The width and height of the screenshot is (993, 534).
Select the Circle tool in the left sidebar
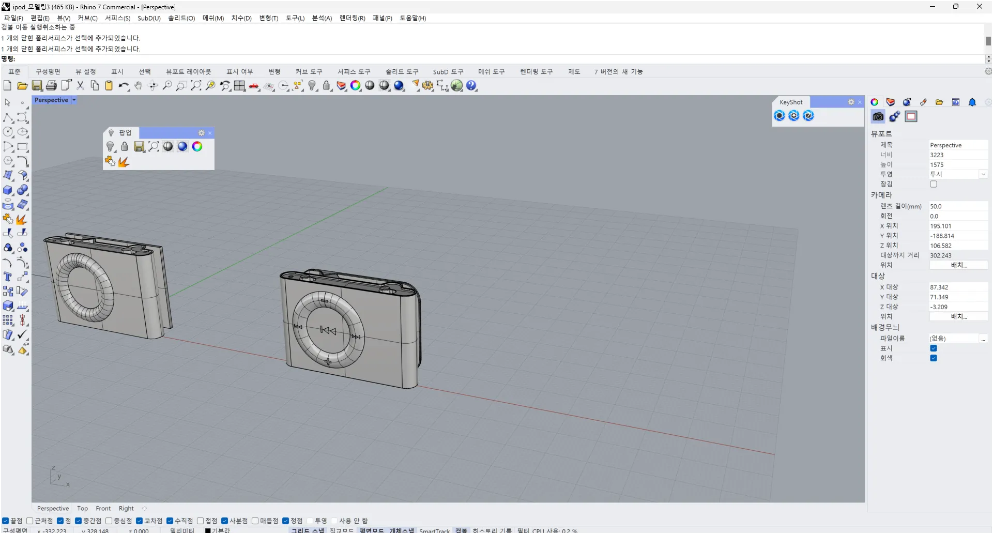8,132
